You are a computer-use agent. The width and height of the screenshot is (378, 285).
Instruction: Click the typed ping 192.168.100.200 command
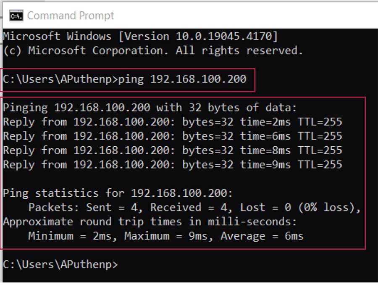click(182, 79)
